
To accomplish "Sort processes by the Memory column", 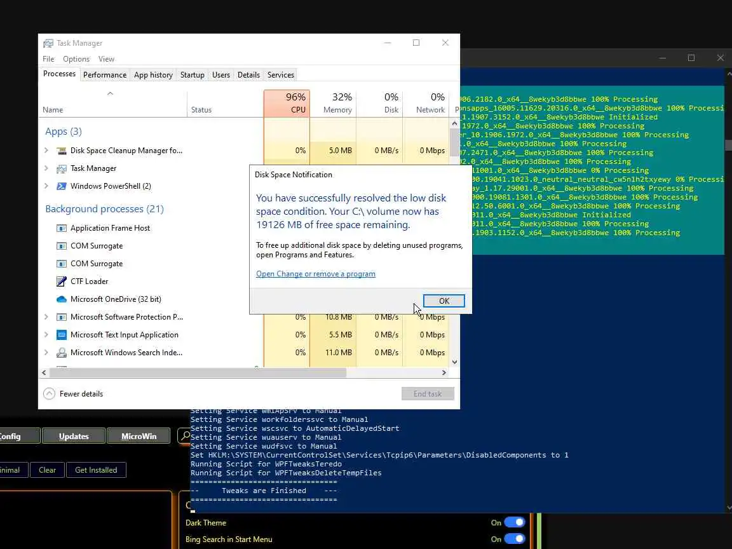I will point(333,103).
